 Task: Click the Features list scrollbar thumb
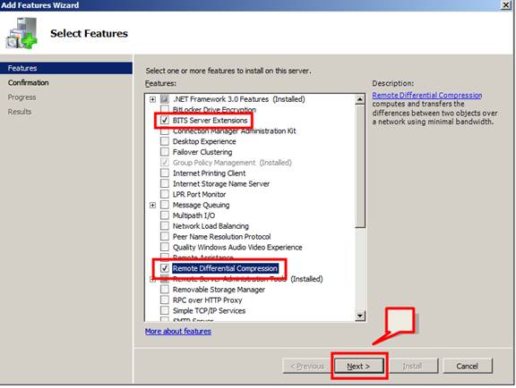[360, 166]
